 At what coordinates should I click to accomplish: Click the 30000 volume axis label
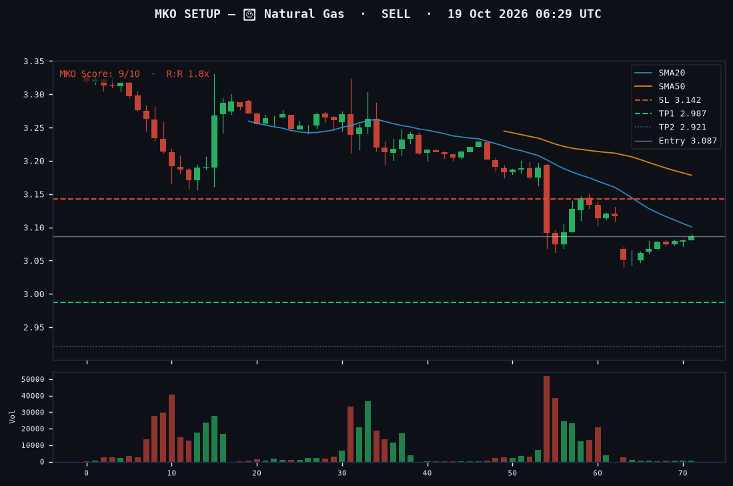(x=33, y=413)
